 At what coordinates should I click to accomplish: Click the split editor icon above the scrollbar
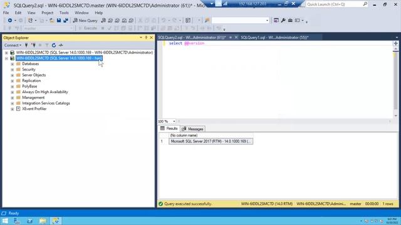395,43
